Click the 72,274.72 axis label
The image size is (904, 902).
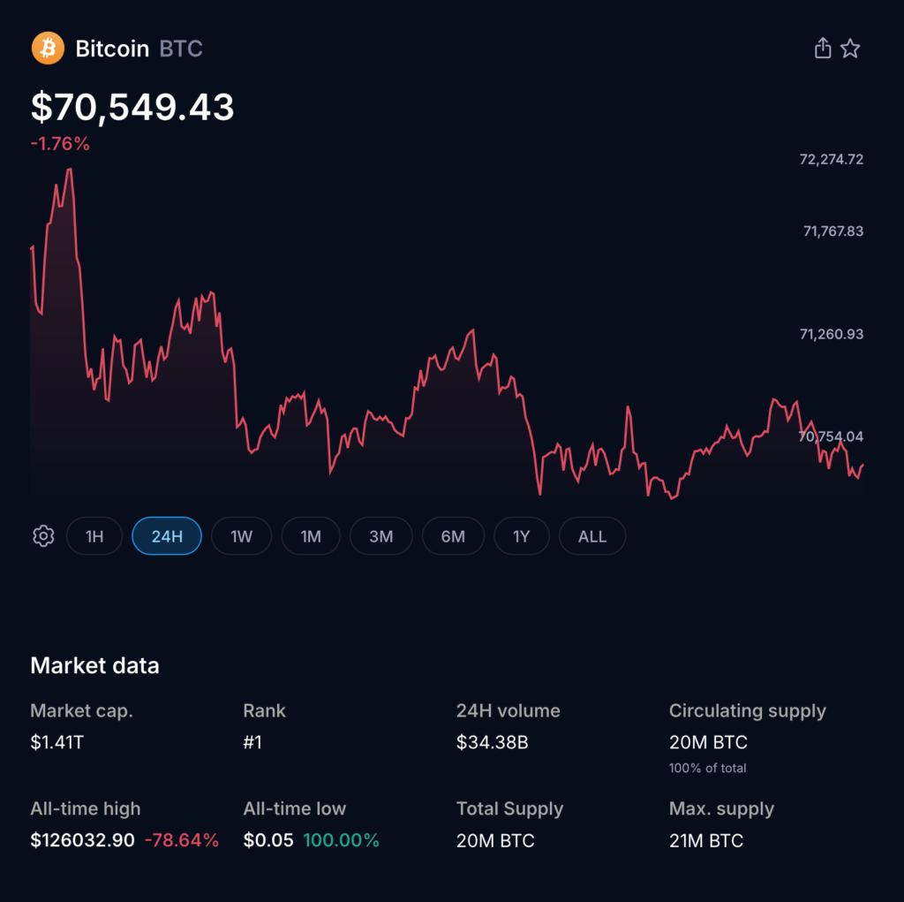(x=831, y=159)
